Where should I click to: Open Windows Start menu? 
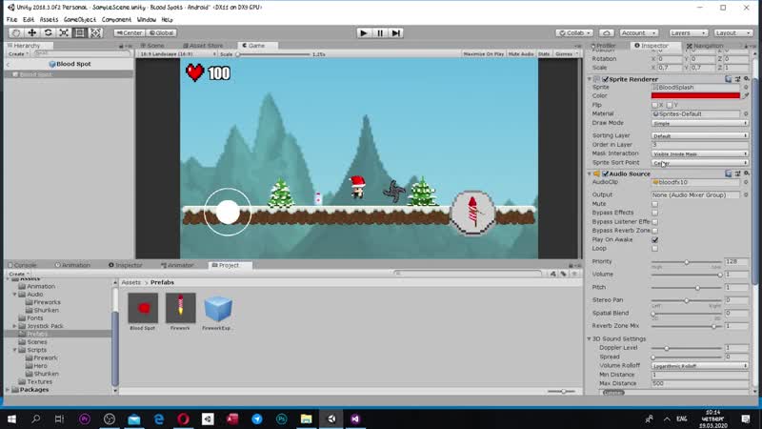11,419
